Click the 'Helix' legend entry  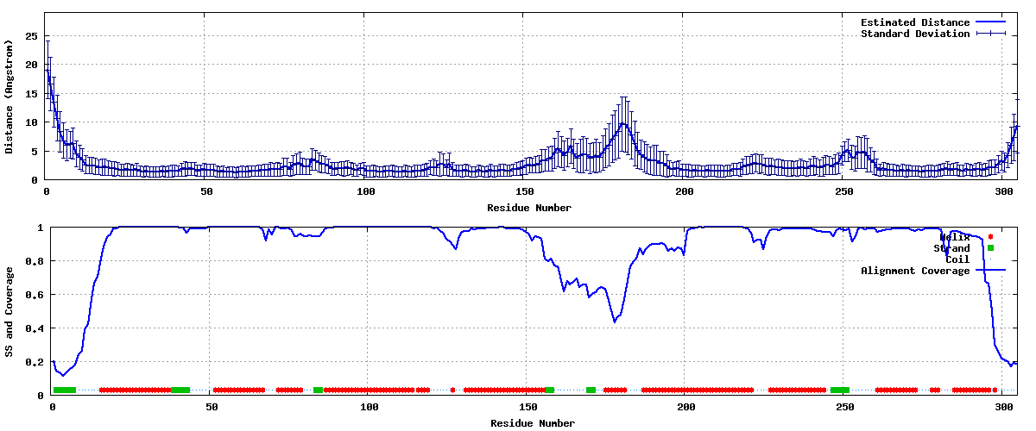[x=955, y=237]
